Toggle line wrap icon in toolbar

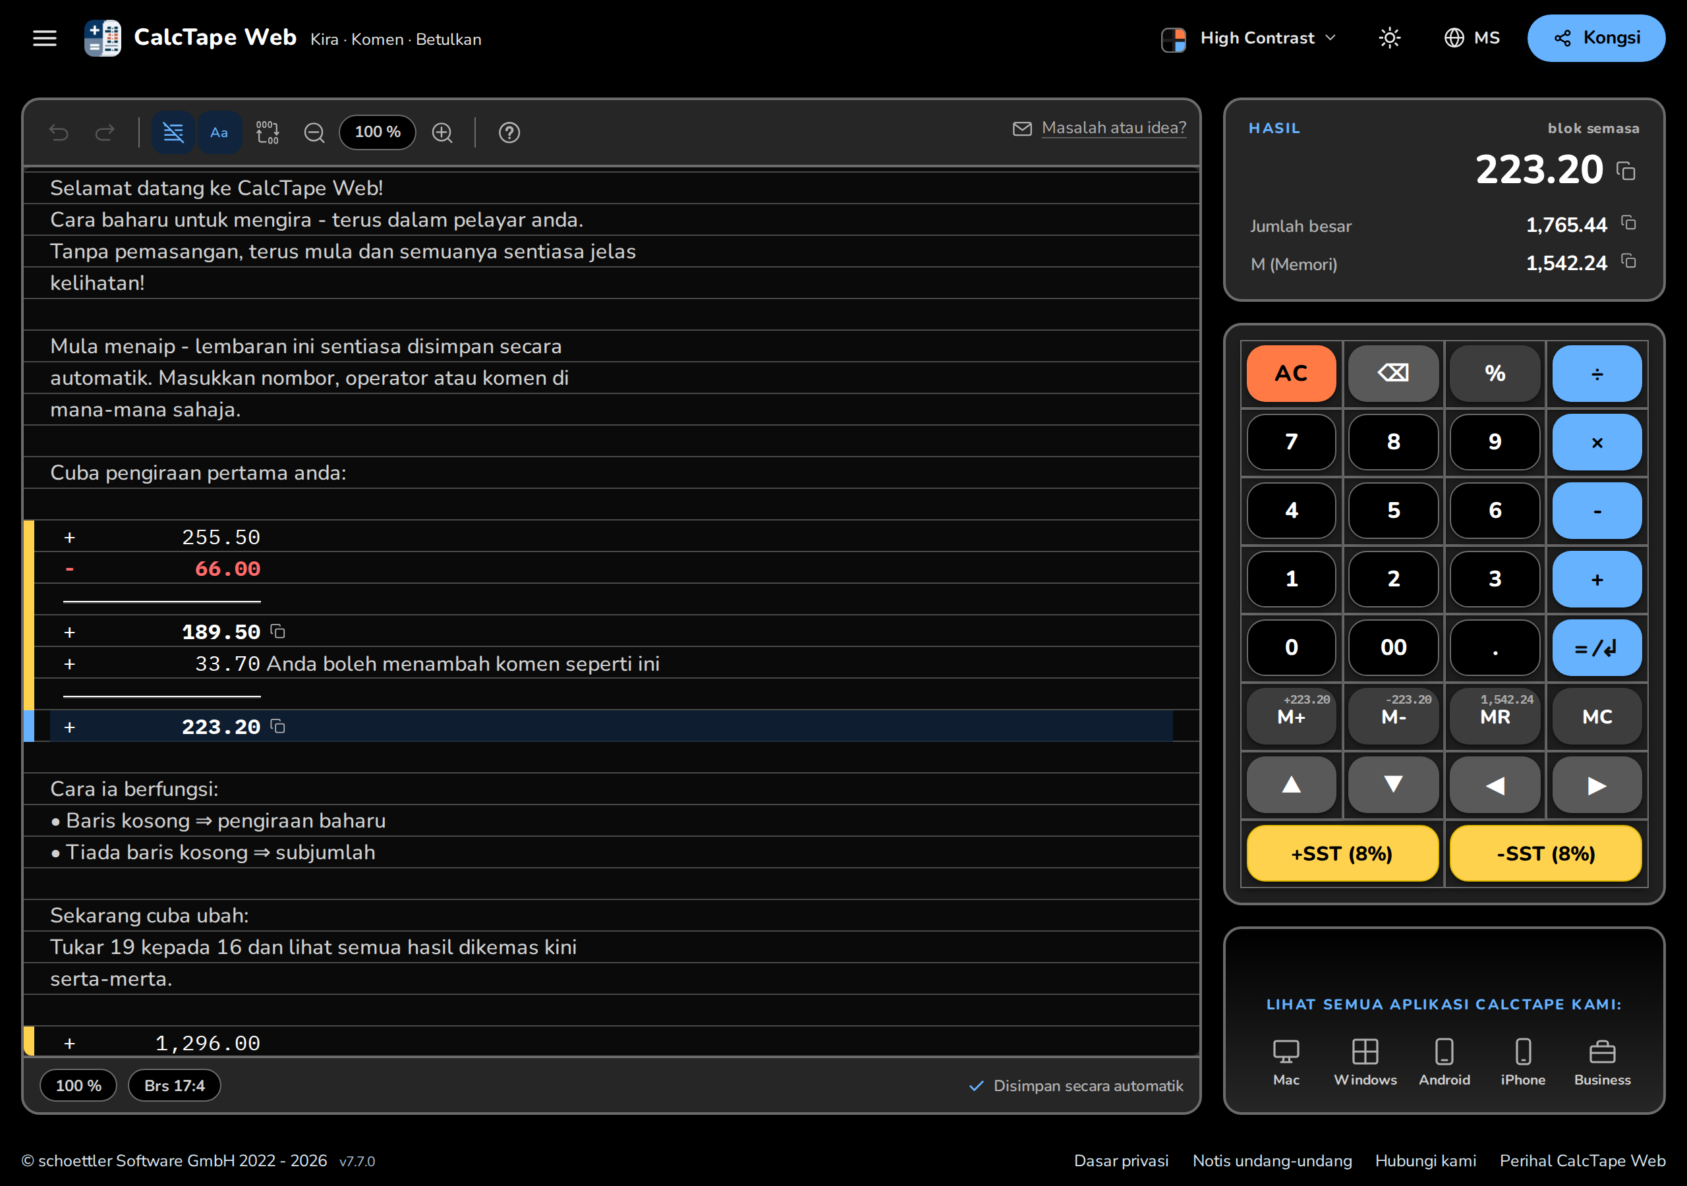pos(173,132)
